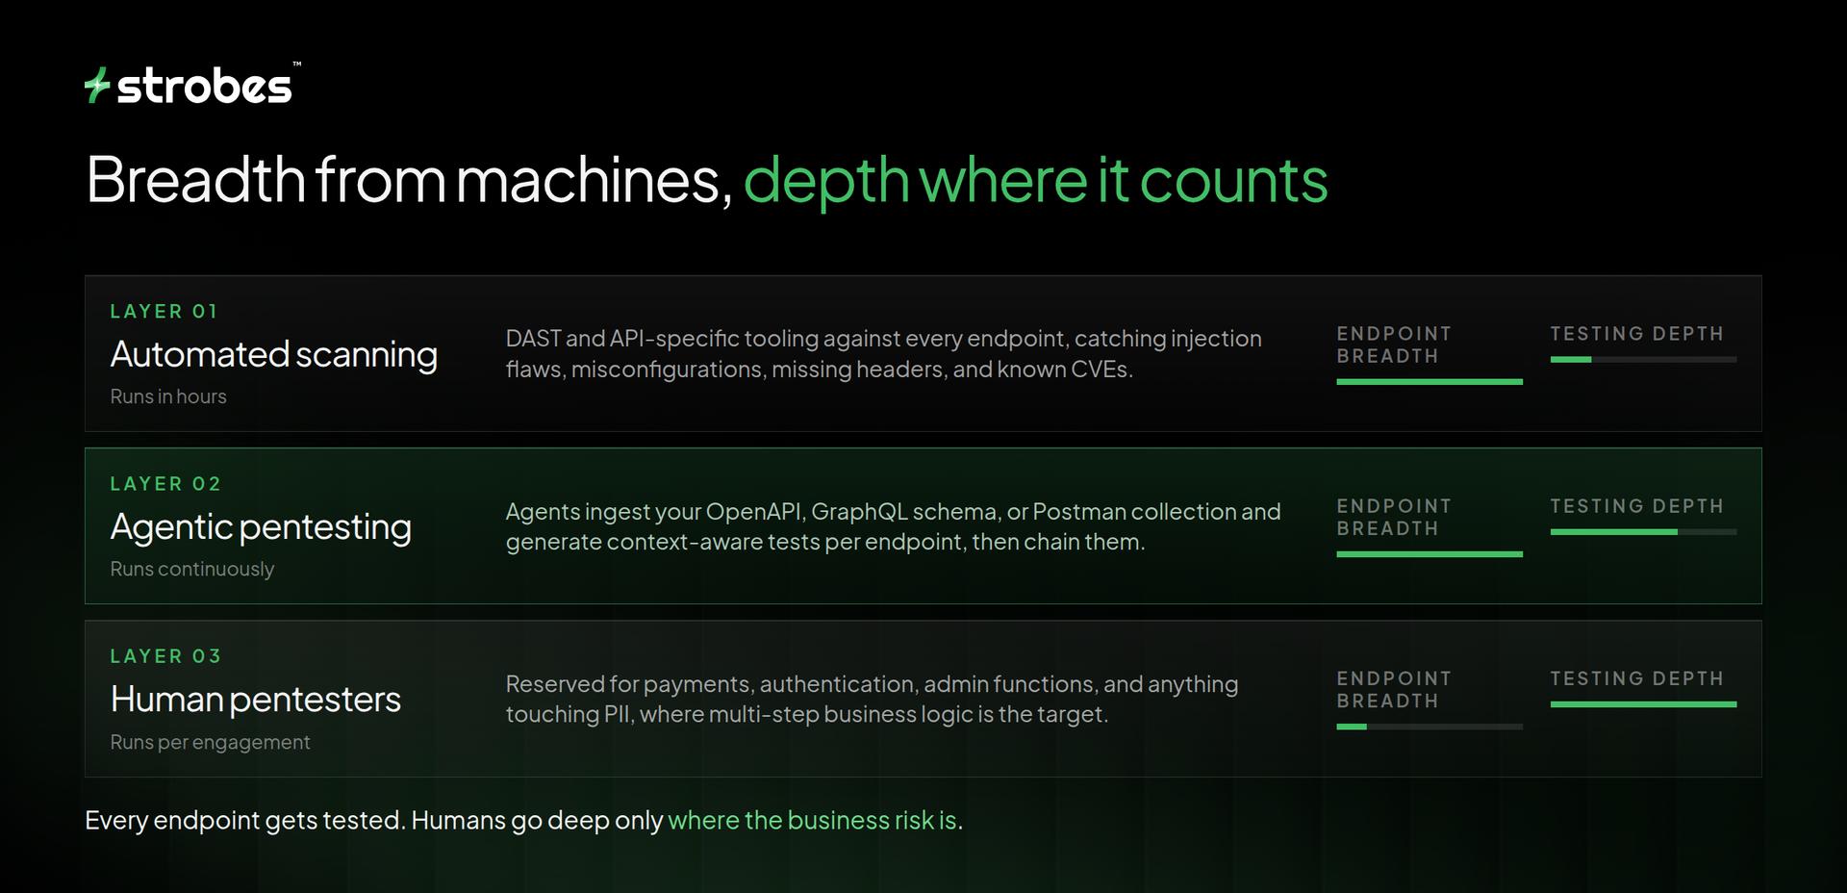
Task: Click the strobes logo
Action: click(192, 85)
